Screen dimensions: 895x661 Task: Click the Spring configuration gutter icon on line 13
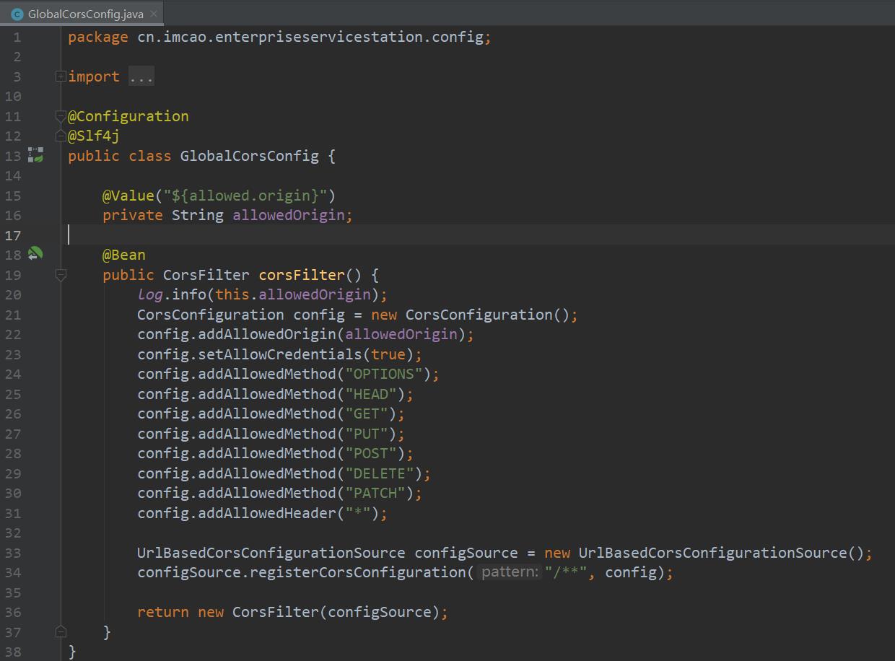coord(35,155)
